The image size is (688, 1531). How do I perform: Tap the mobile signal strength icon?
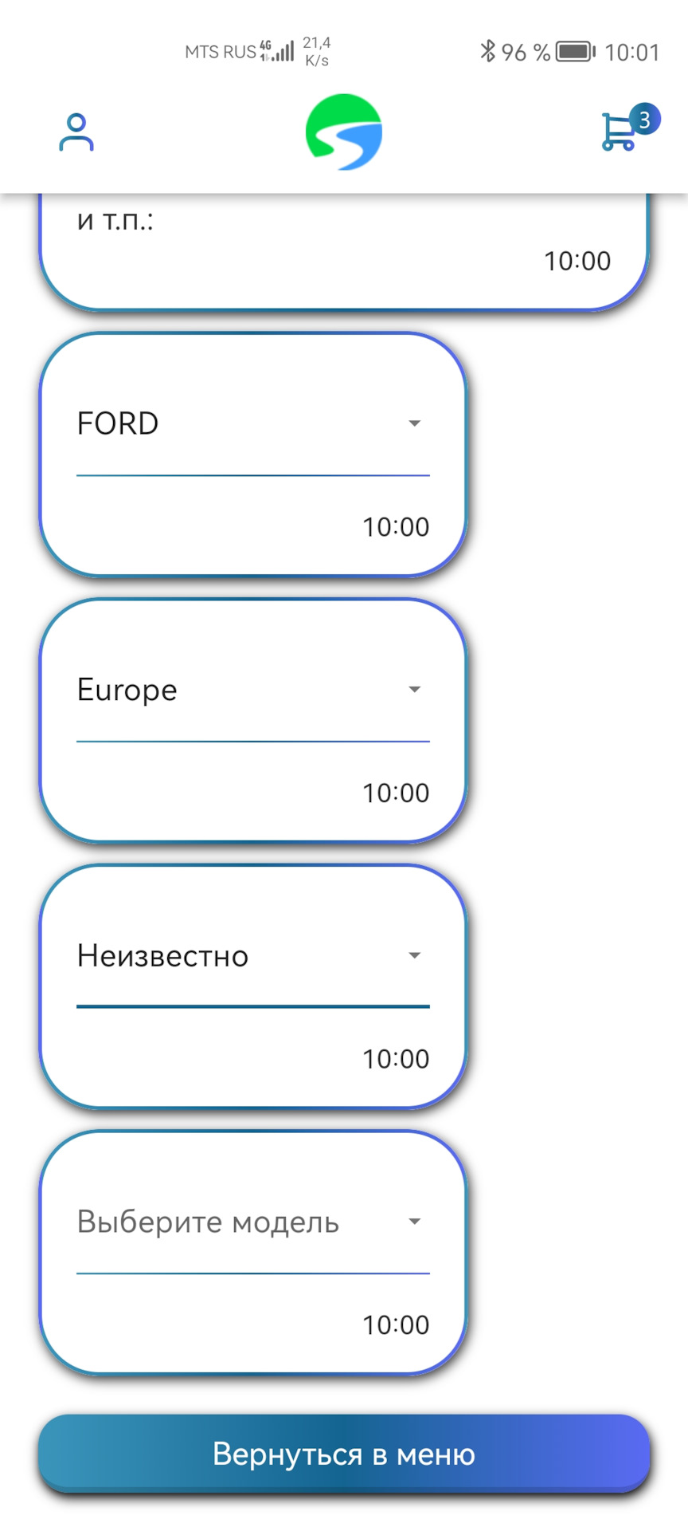click(283, 52)
